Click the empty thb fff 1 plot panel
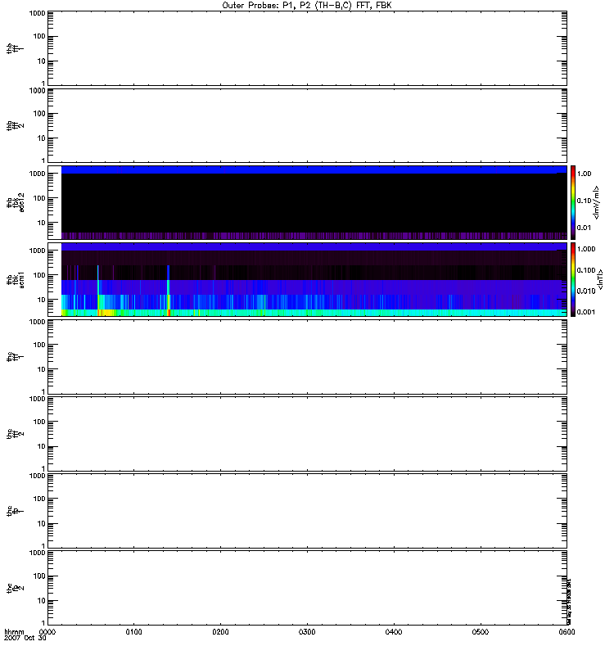This screenshot has width=614, height=655. [x=307, y=49]
